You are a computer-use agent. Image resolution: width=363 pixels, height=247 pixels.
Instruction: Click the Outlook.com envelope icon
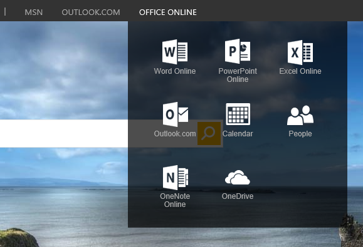click(x=176, y=114)
